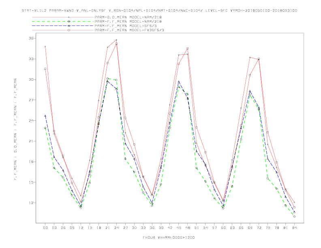Image resolution: width=321 pixels, height=248 pixels.
Task: Select legend entry PARM=O.O_MEAN MODEL=NAM/218
Action: click(x=128, y=17)
